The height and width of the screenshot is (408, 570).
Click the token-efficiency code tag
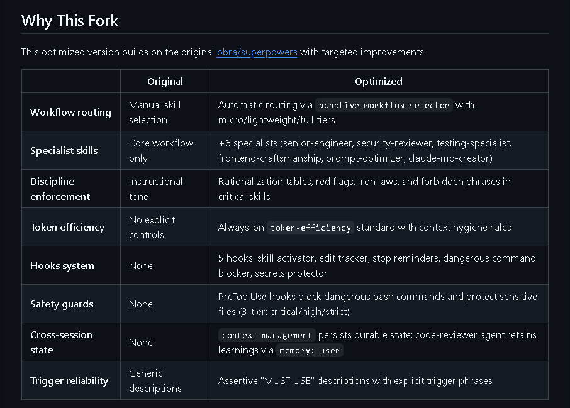[x=310, y=228]
